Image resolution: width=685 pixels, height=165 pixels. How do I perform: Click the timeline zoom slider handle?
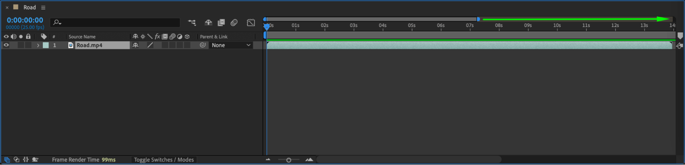[289, 160]
